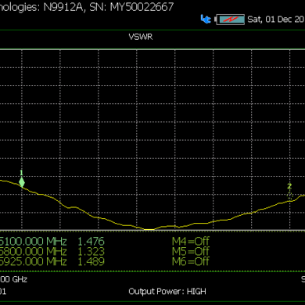Click the battery charging status icon

pyautogui.click(x=230, y=20)
